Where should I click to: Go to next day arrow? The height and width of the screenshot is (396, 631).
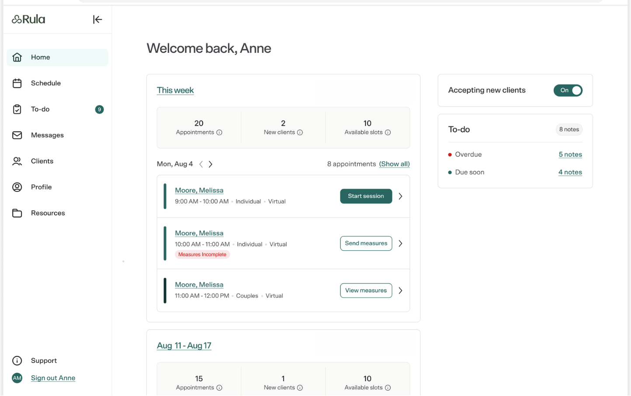click(x=211, y=164)
